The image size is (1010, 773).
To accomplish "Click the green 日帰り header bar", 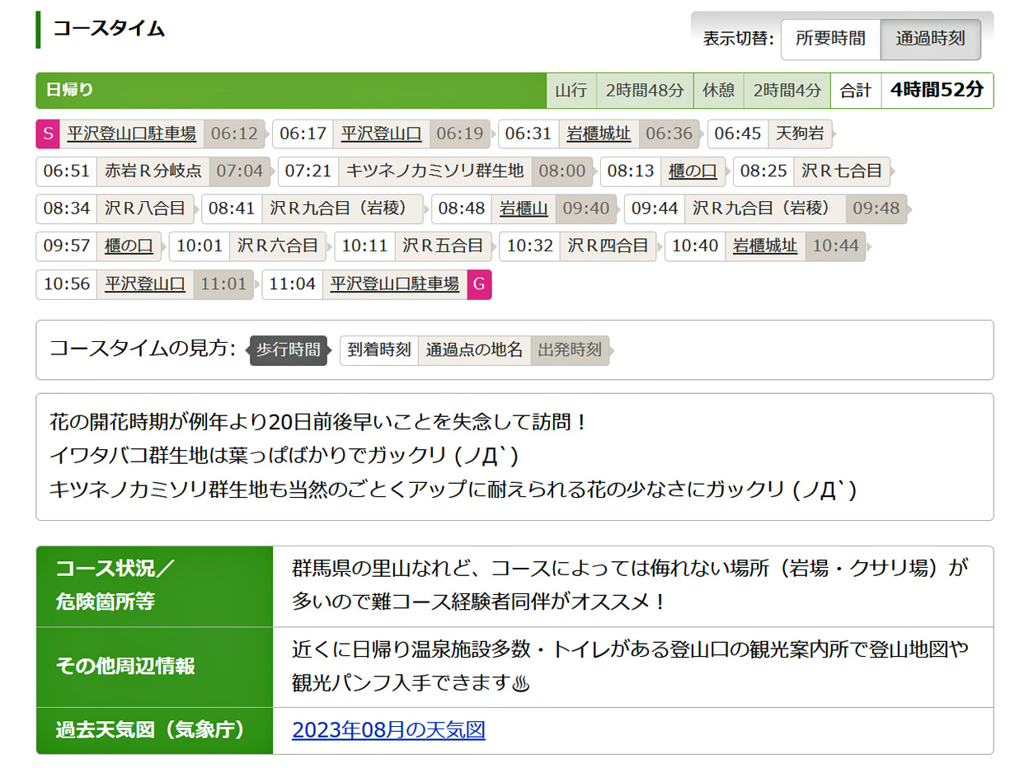I will point(290,91).
